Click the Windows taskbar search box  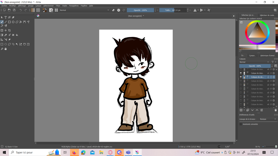(x=27, y=152)
